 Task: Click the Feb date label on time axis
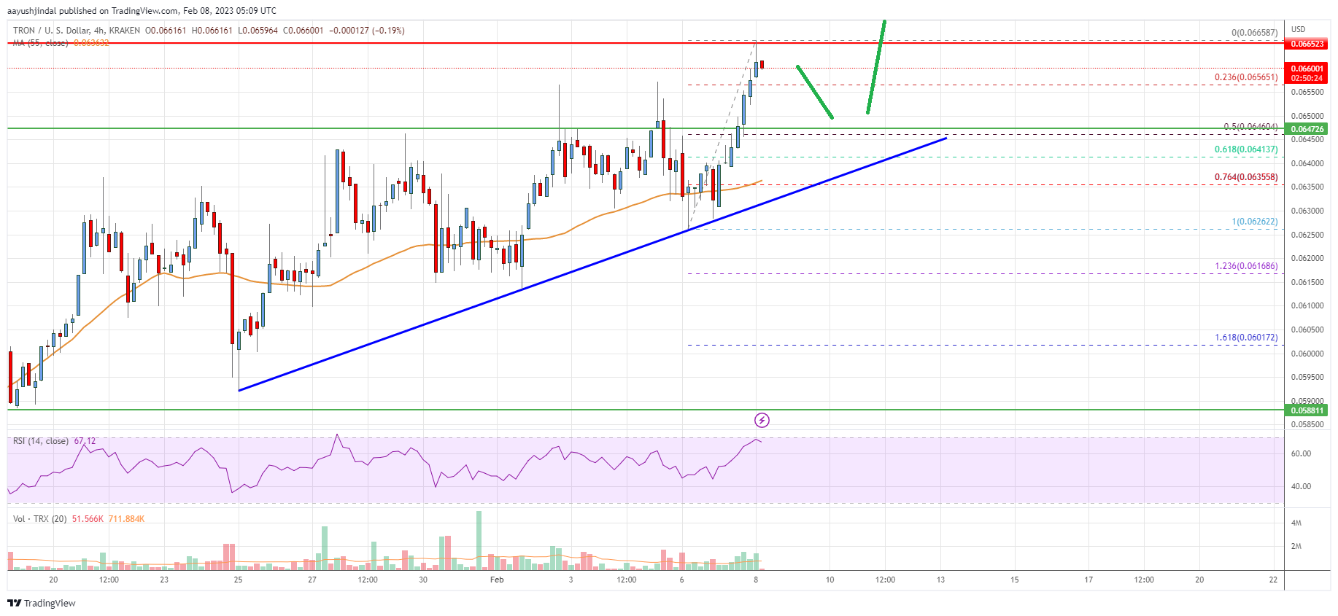coord(497,580)
